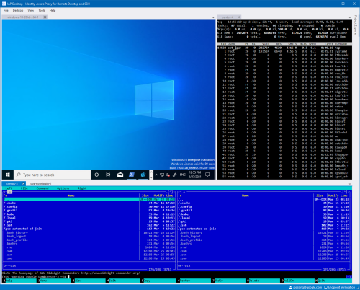Click the network icon in remote tray

coord(162,175)
